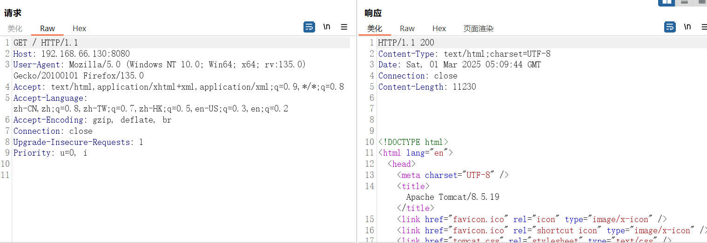Select the side-by-side layout icon

pos(667,2)
